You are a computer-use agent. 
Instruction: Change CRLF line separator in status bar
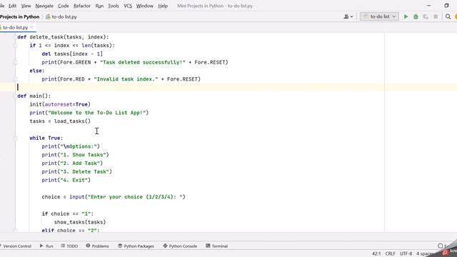tap(391, 254)
